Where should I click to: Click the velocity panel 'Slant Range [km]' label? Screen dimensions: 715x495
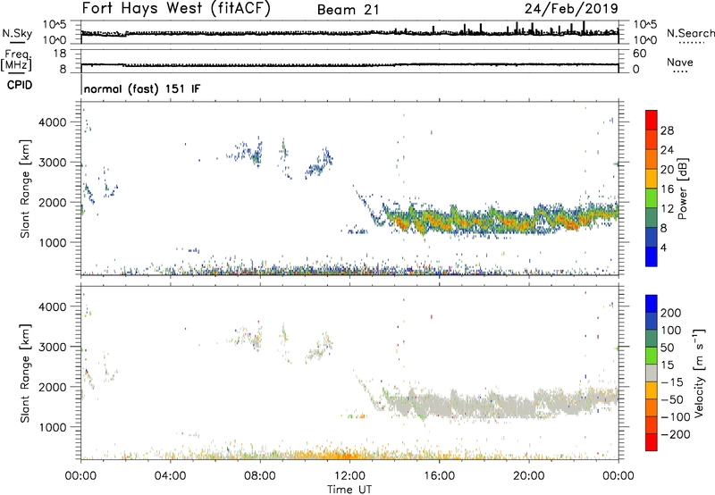[x=25, y=373]
